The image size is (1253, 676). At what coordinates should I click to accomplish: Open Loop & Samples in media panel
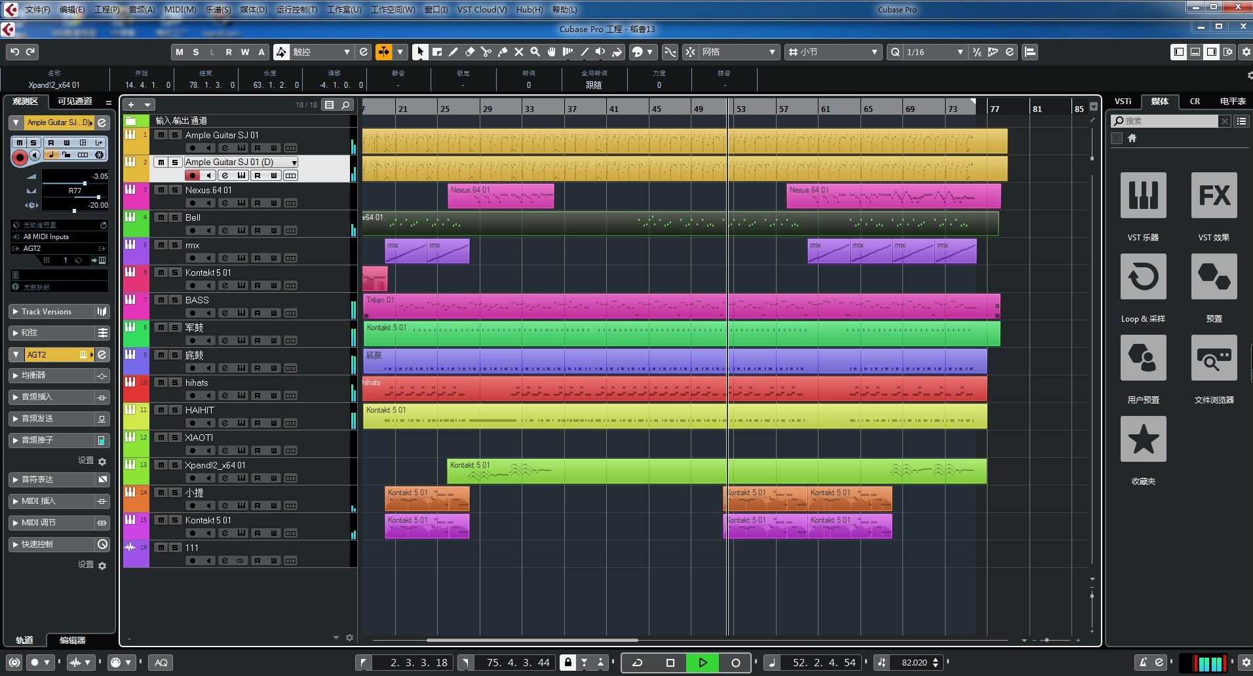(1143, 276)
